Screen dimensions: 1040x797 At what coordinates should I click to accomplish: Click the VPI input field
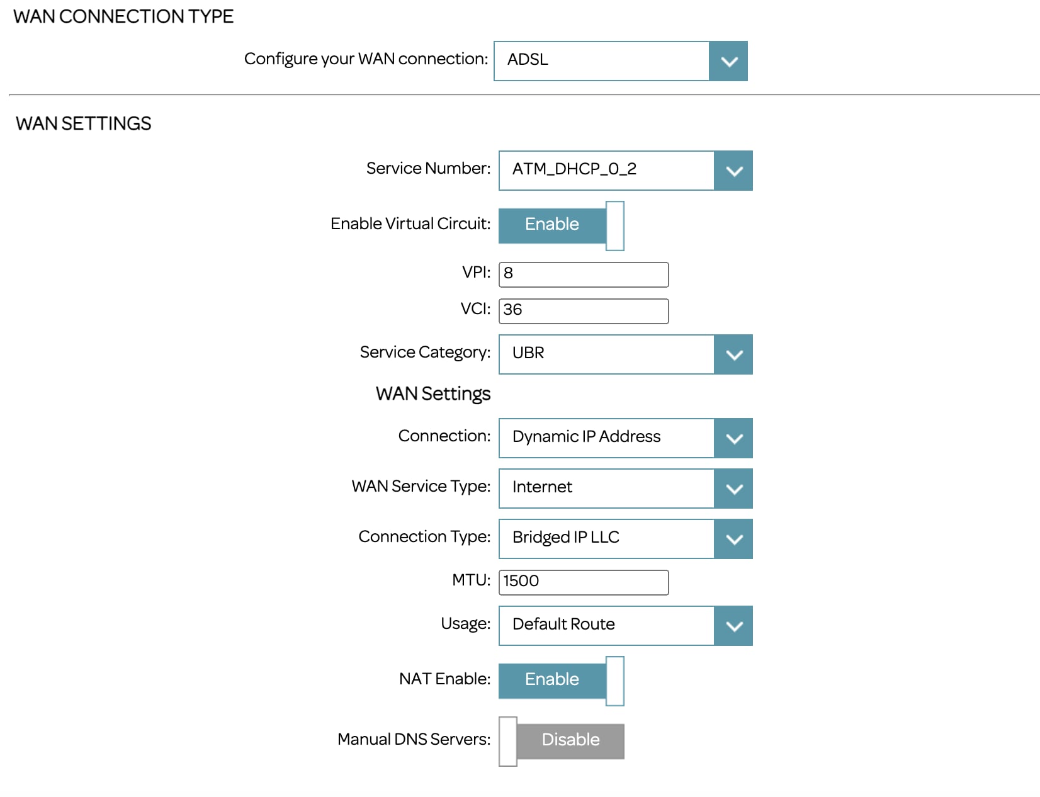pos(584,274)
